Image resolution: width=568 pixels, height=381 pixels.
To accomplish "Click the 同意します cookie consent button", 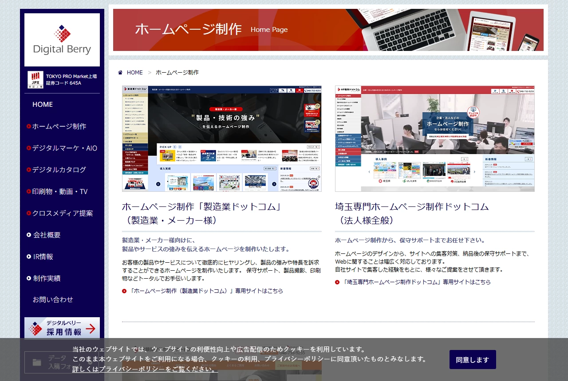I will 473,360.
